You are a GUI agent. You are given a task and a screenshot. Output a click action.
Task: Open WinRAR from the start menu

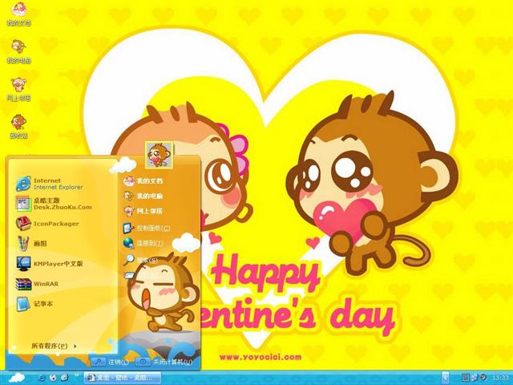click(37, 284)
